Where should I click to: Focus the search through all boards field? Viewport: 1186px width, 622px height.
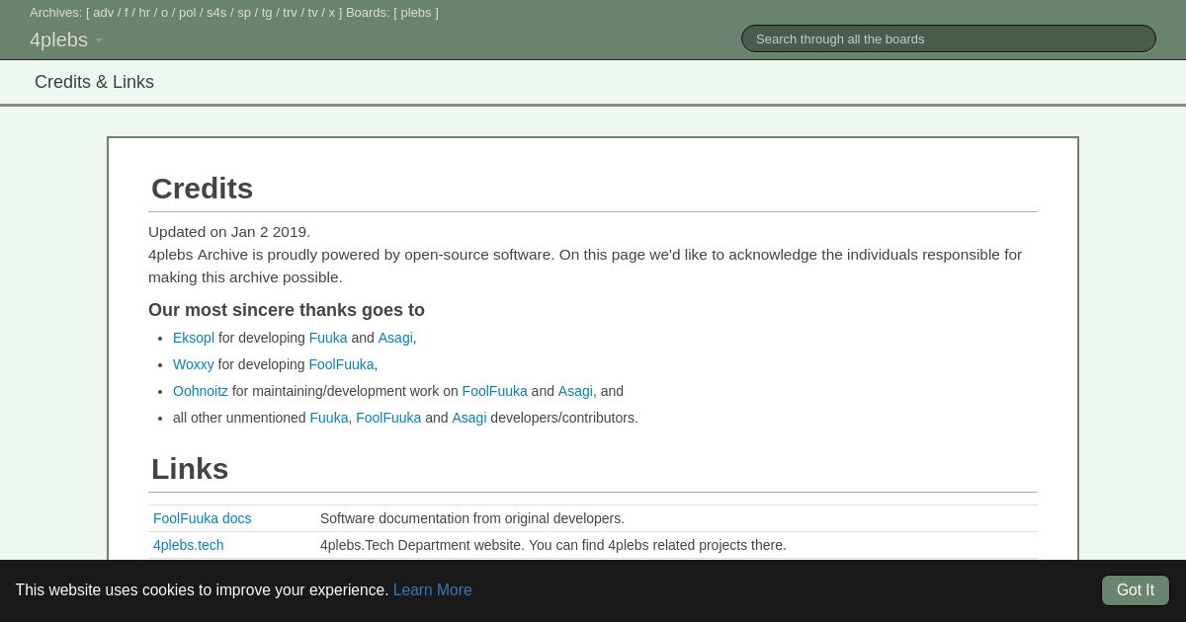click(x=949, y=39)
